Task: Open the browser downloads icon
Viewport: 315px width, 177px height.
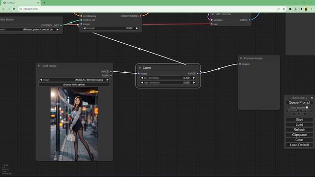Action: tap(295, 9)
